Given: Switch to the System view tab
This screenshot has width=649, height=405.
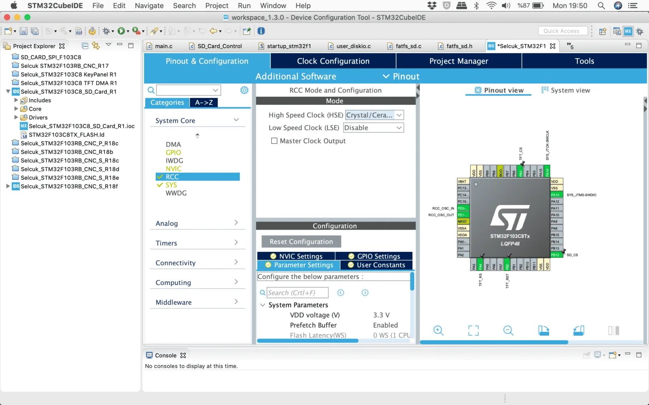Looking at the screenshot, I should (x=566, y=90).
